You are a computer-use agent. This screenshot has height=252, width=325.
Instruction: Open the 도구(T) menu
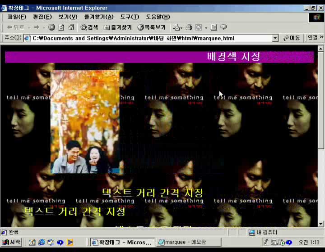tap(130, 17)
